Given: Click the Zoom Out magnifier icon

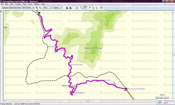Looking at the screenshot, I should [40, 8].
